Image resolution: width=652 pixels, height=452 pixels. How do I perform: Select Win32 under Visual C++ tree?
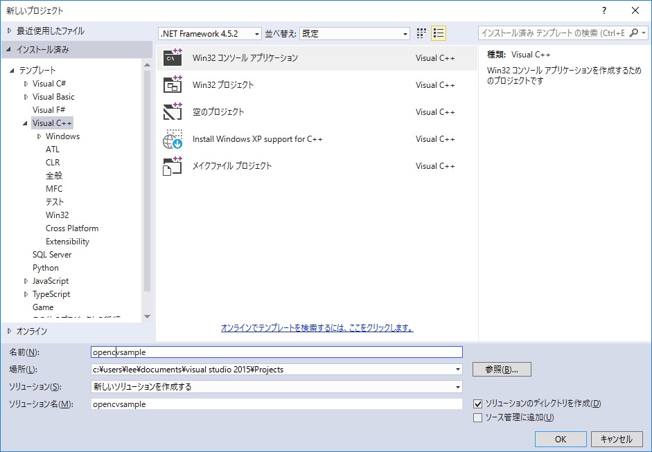click(x=57, y=215)
